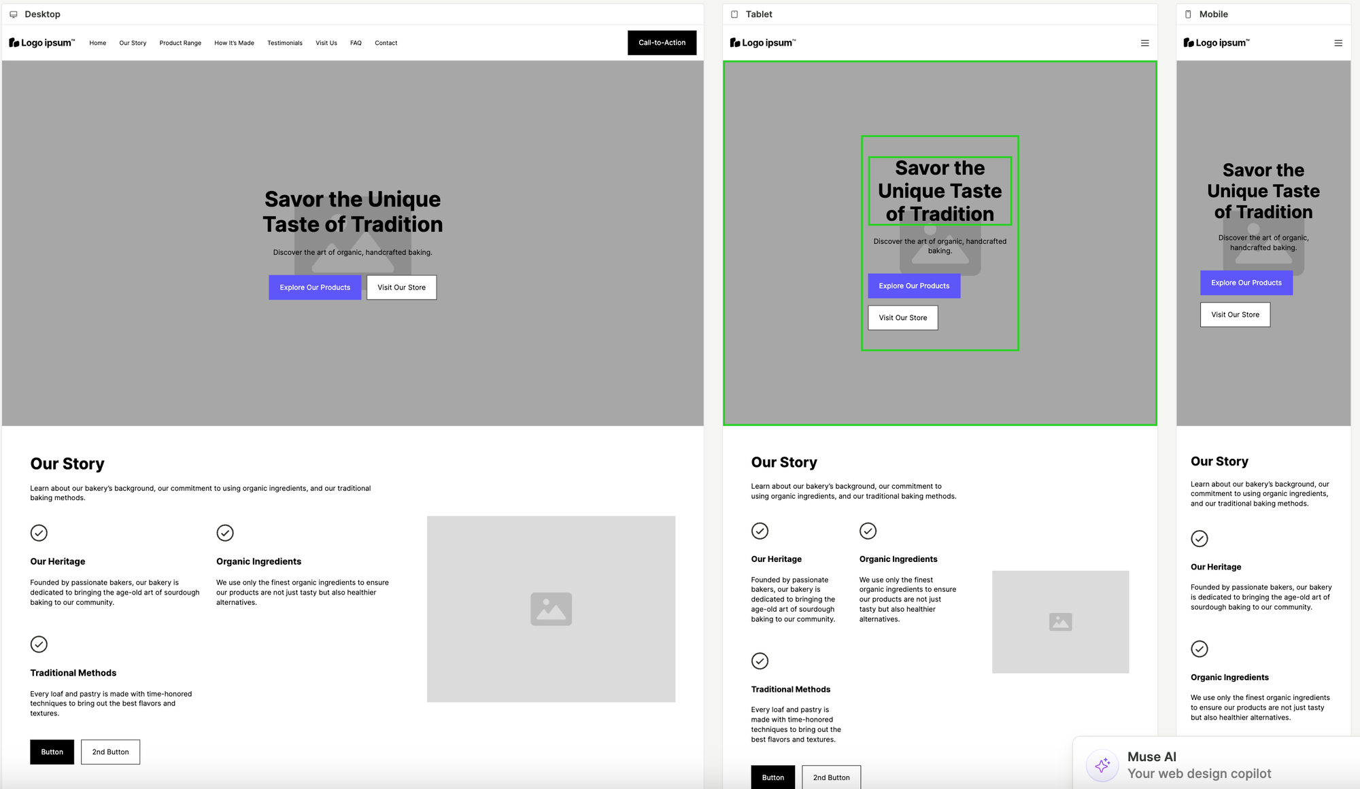Viewport: 1360px width, 789px height.
Task: Click the black Button in Tablet preview
Action: pos(772,777)
